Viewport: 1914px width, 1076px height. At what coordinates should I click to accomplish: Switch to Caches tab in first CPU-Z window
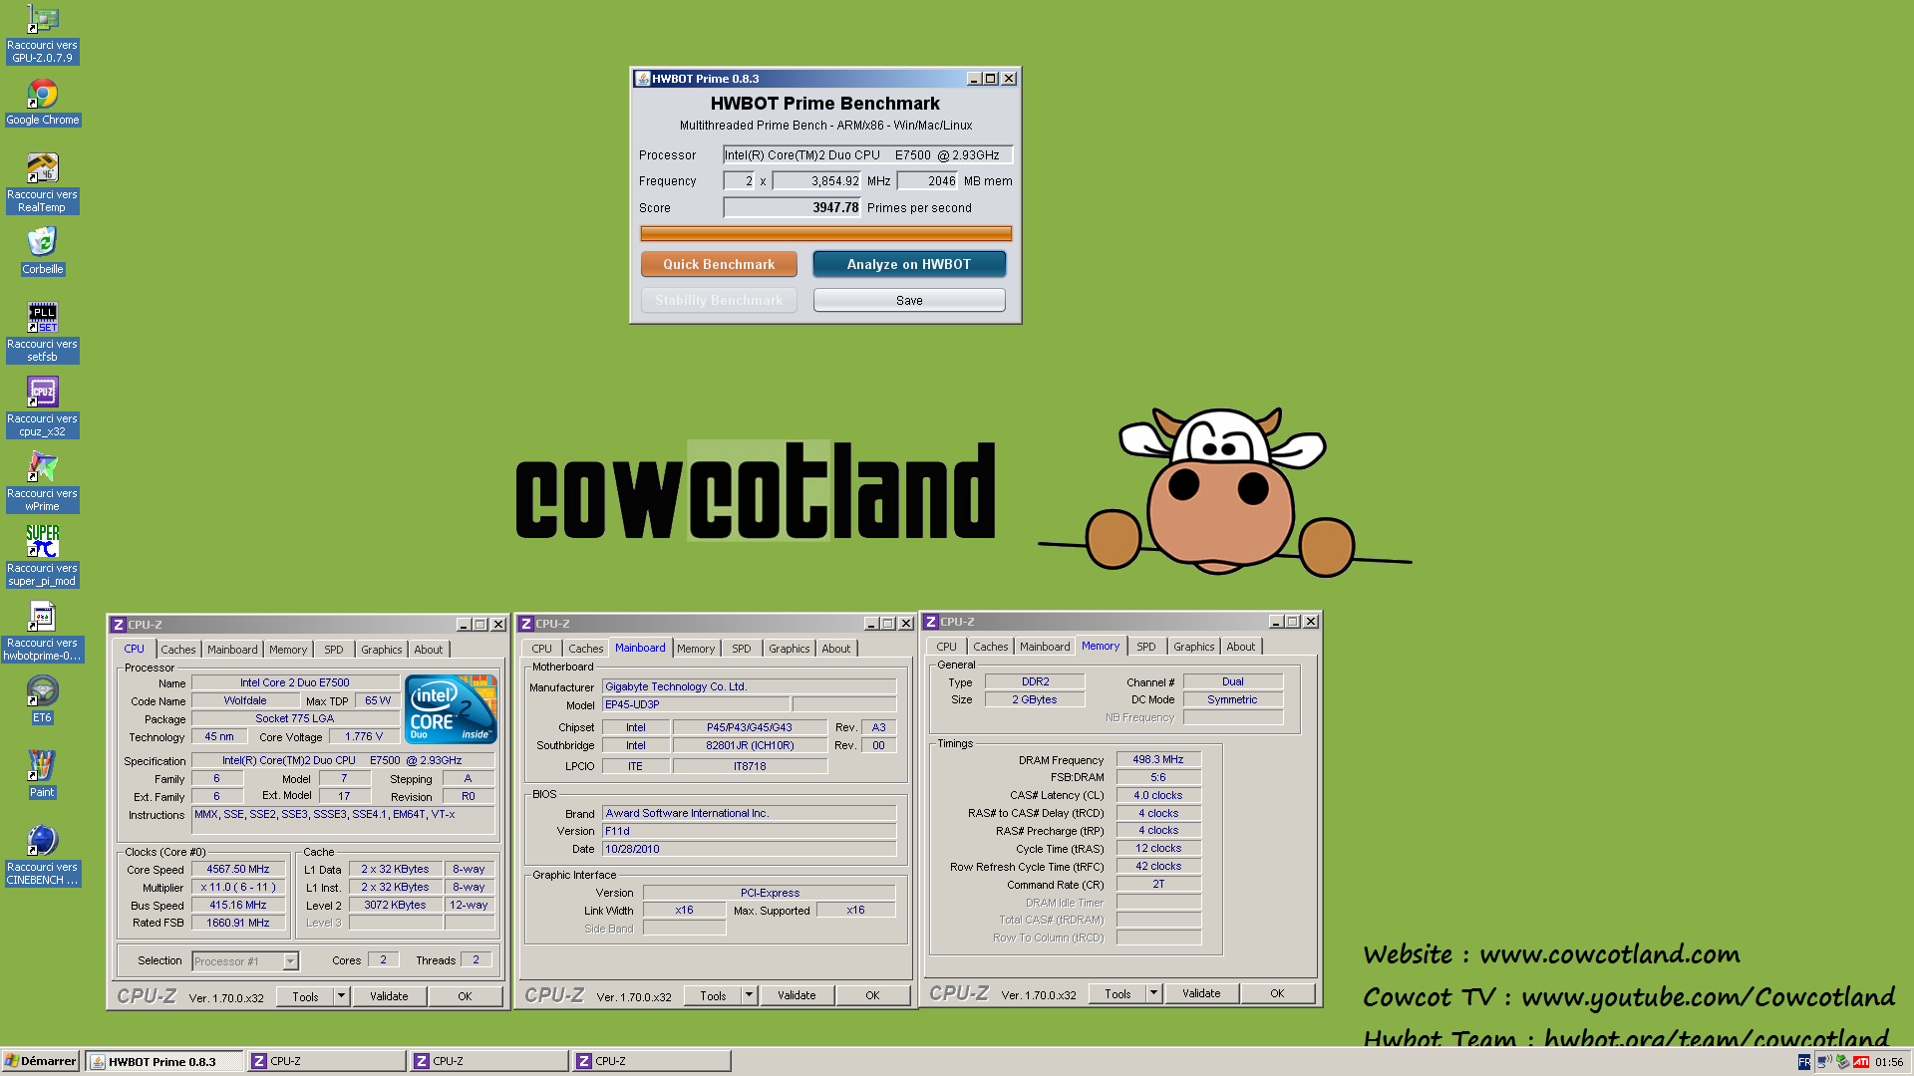[x=178, y=650]
